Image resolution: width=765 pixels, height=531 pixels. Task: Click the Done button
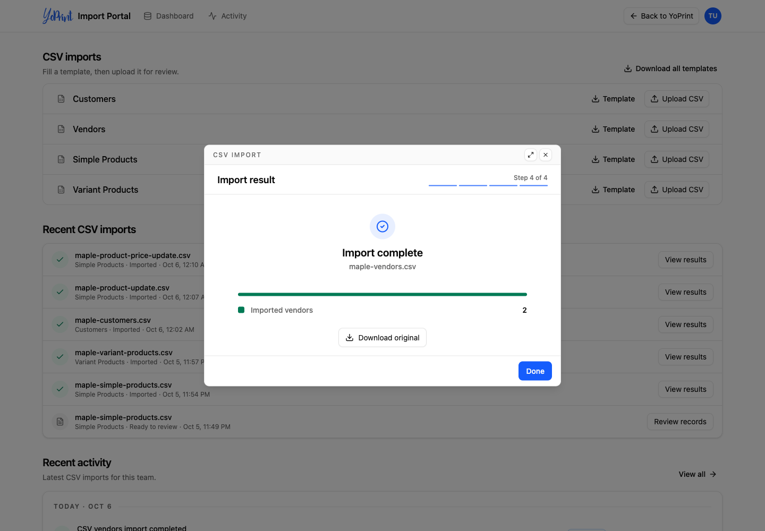click(535, 371)
